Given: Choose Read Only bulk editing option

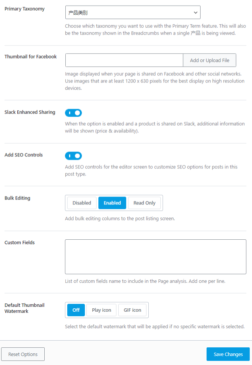Looking at the screenshot, I should click(144, 203).
